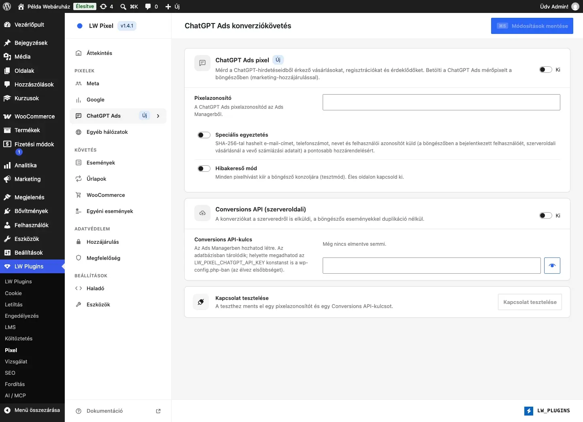
Task: Focus the Conversions API-kulcs input field
Action: pos(432,266)
